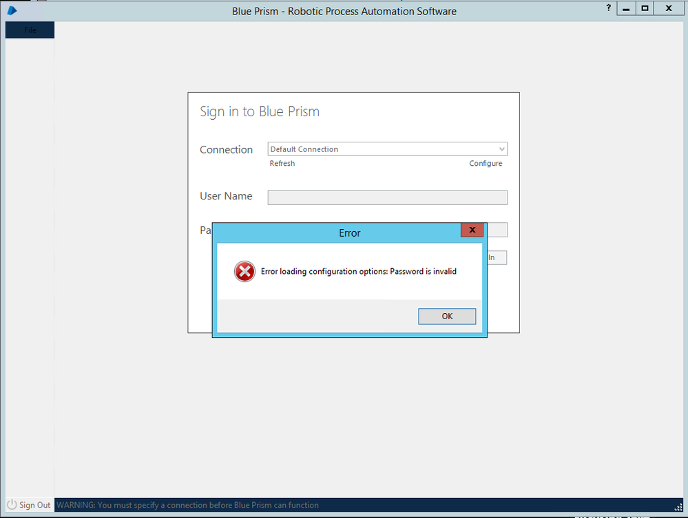This screenshot has width=688, height=518.
Task: Open the File menu
Action: click(30, 30)
